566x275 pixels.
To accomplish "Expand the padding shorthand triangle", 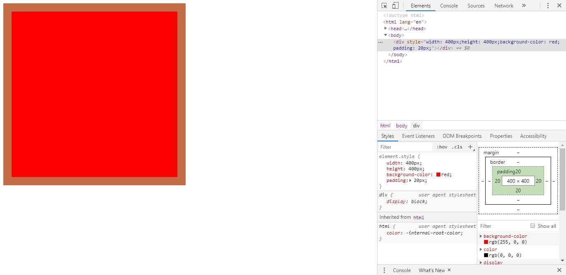I will point(411,180).
